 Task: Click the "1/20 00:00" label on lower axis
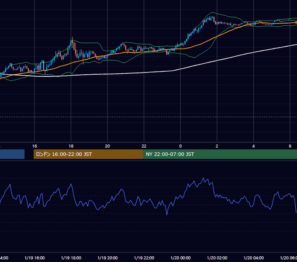pos(180,258)
